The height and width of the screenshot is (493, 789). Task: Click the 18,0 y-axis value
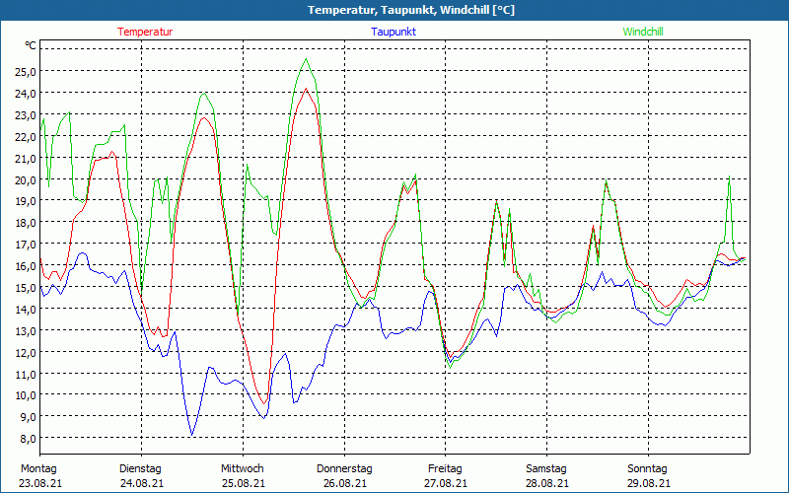pyautogui.click(x=26, y=223)
